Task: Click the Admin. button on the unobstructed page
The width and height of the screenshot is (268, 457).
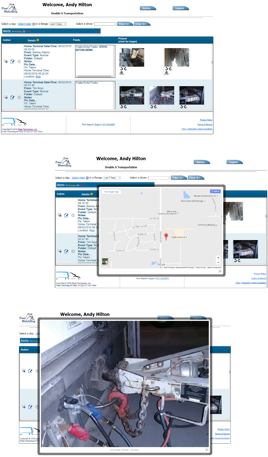Action: [x=148, y=8]
